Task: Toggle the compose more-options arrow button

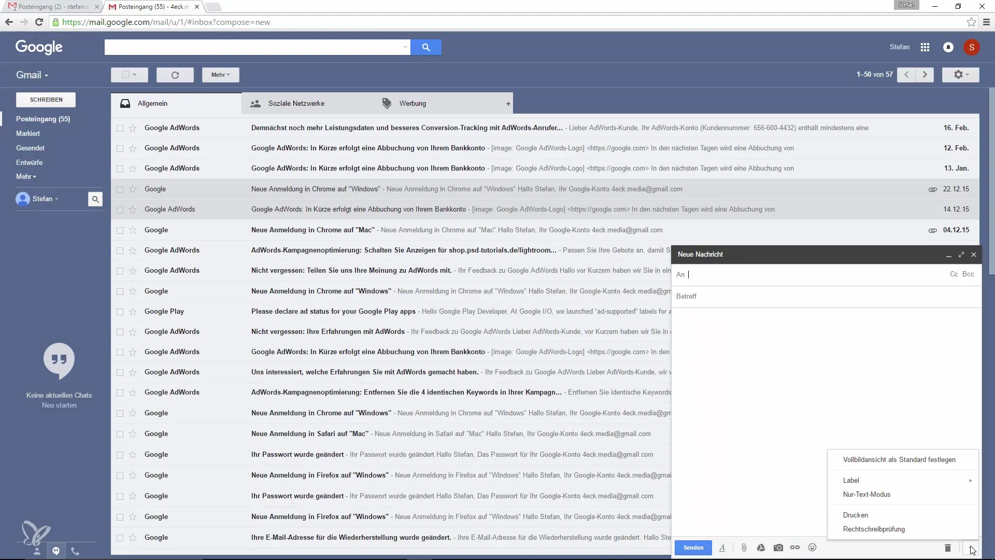Action: point(971,548)
